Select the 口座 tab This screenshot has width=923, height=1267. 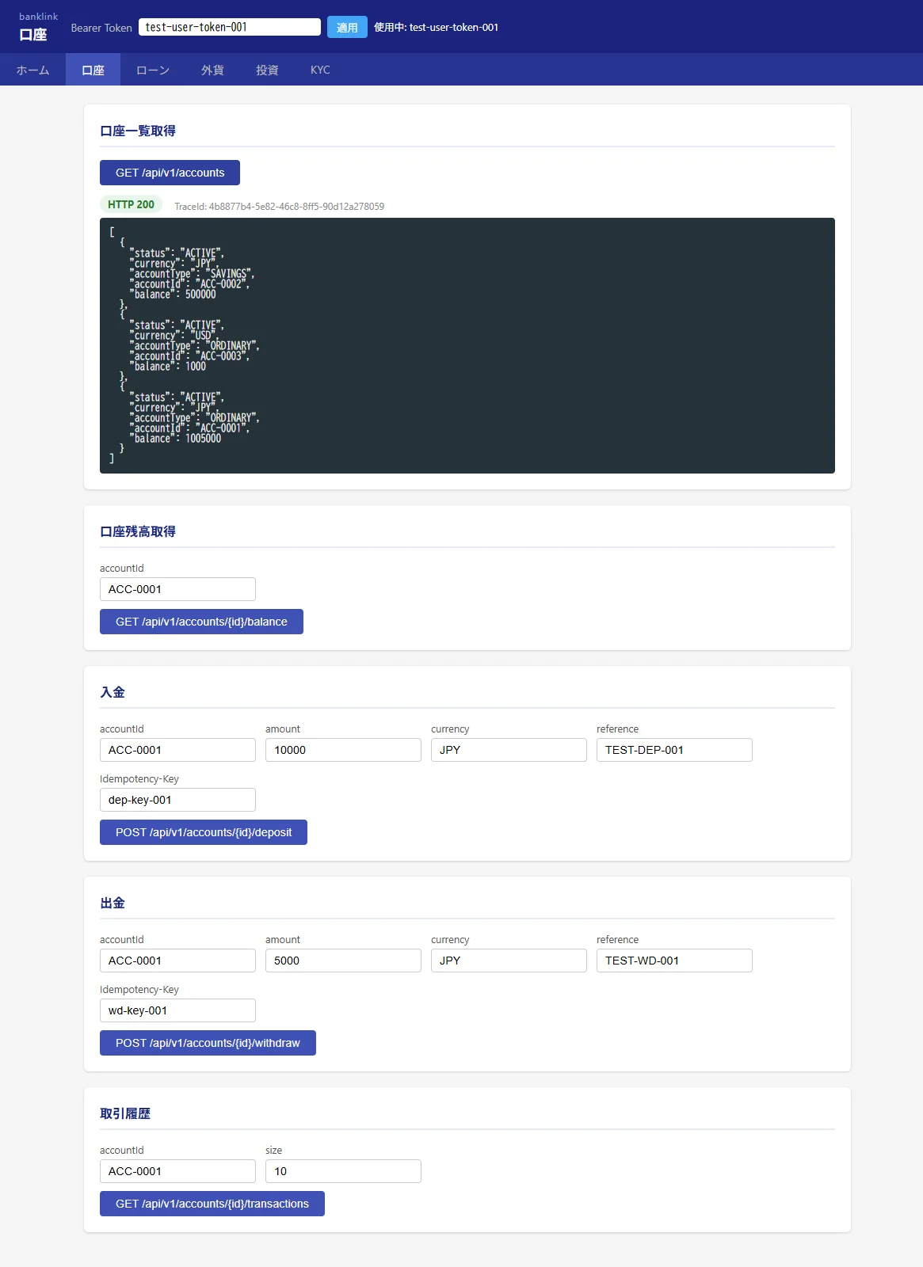pyautogui.click(x=93, y=70)
